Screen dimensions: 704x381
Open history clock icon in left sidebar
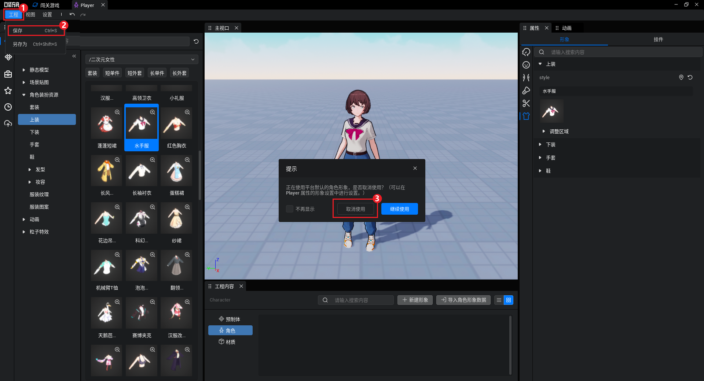pyautogui.click(x=8, y=107)
